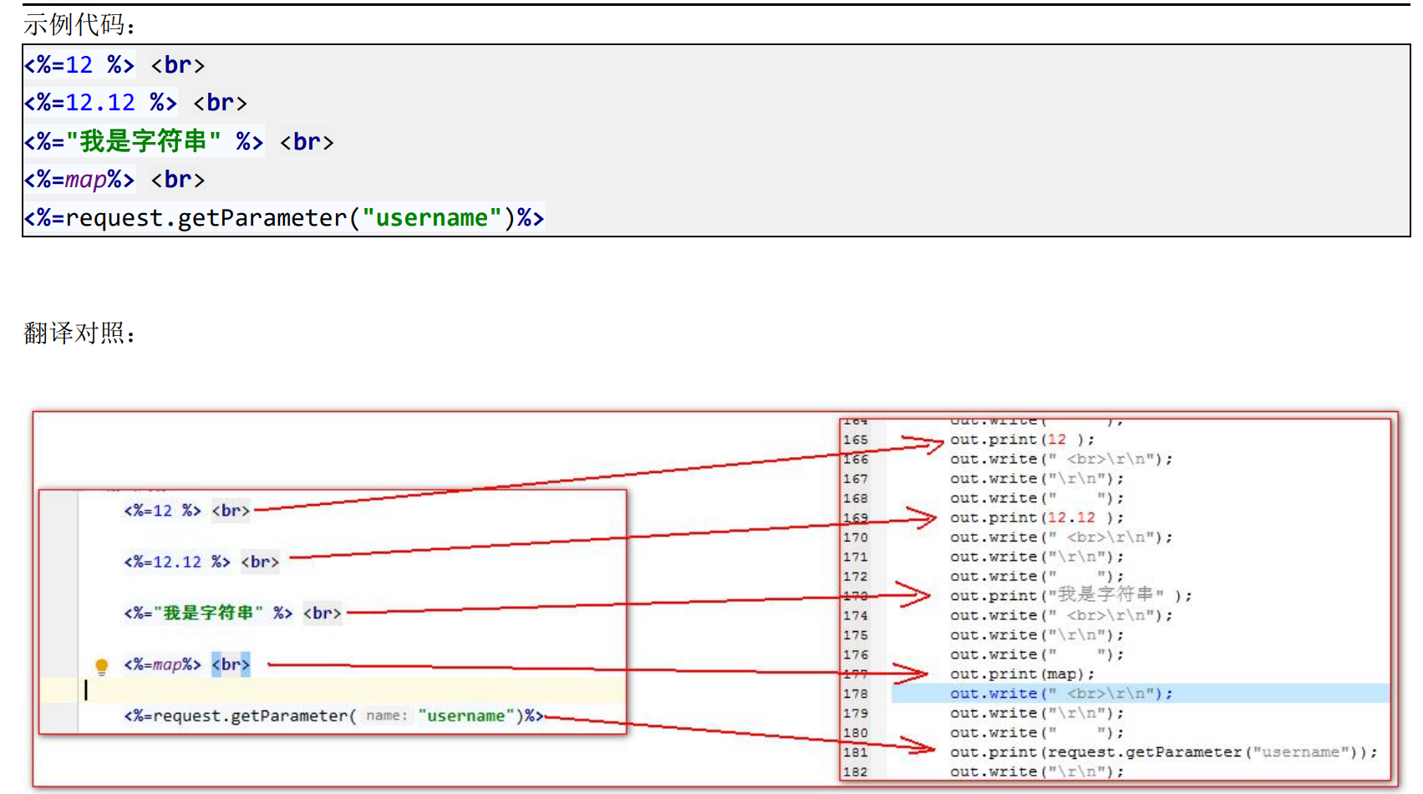This screenshot has height=794, width=1423.
Task: Click the highlighted out.write statement on line 178
Action: pyautogui.click(x=1061, y=694)
